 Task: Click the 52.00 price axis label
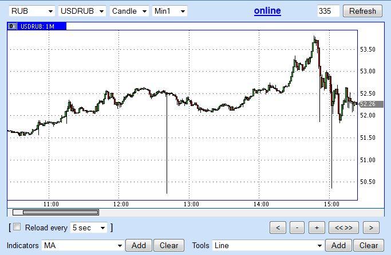click(x=368, y=116)
